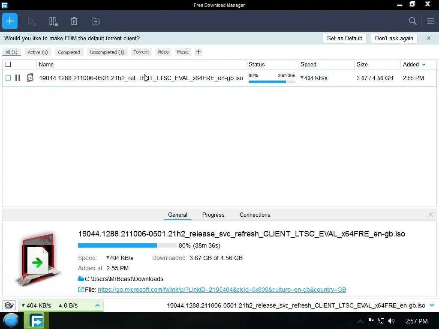Select the ISO file name in the list
The image size is (439, 329).
[x=141, y=78]
